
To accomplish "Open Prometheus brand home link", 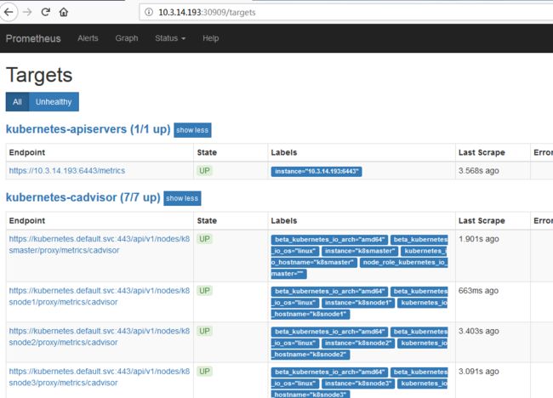I will (x=33, y=38).
